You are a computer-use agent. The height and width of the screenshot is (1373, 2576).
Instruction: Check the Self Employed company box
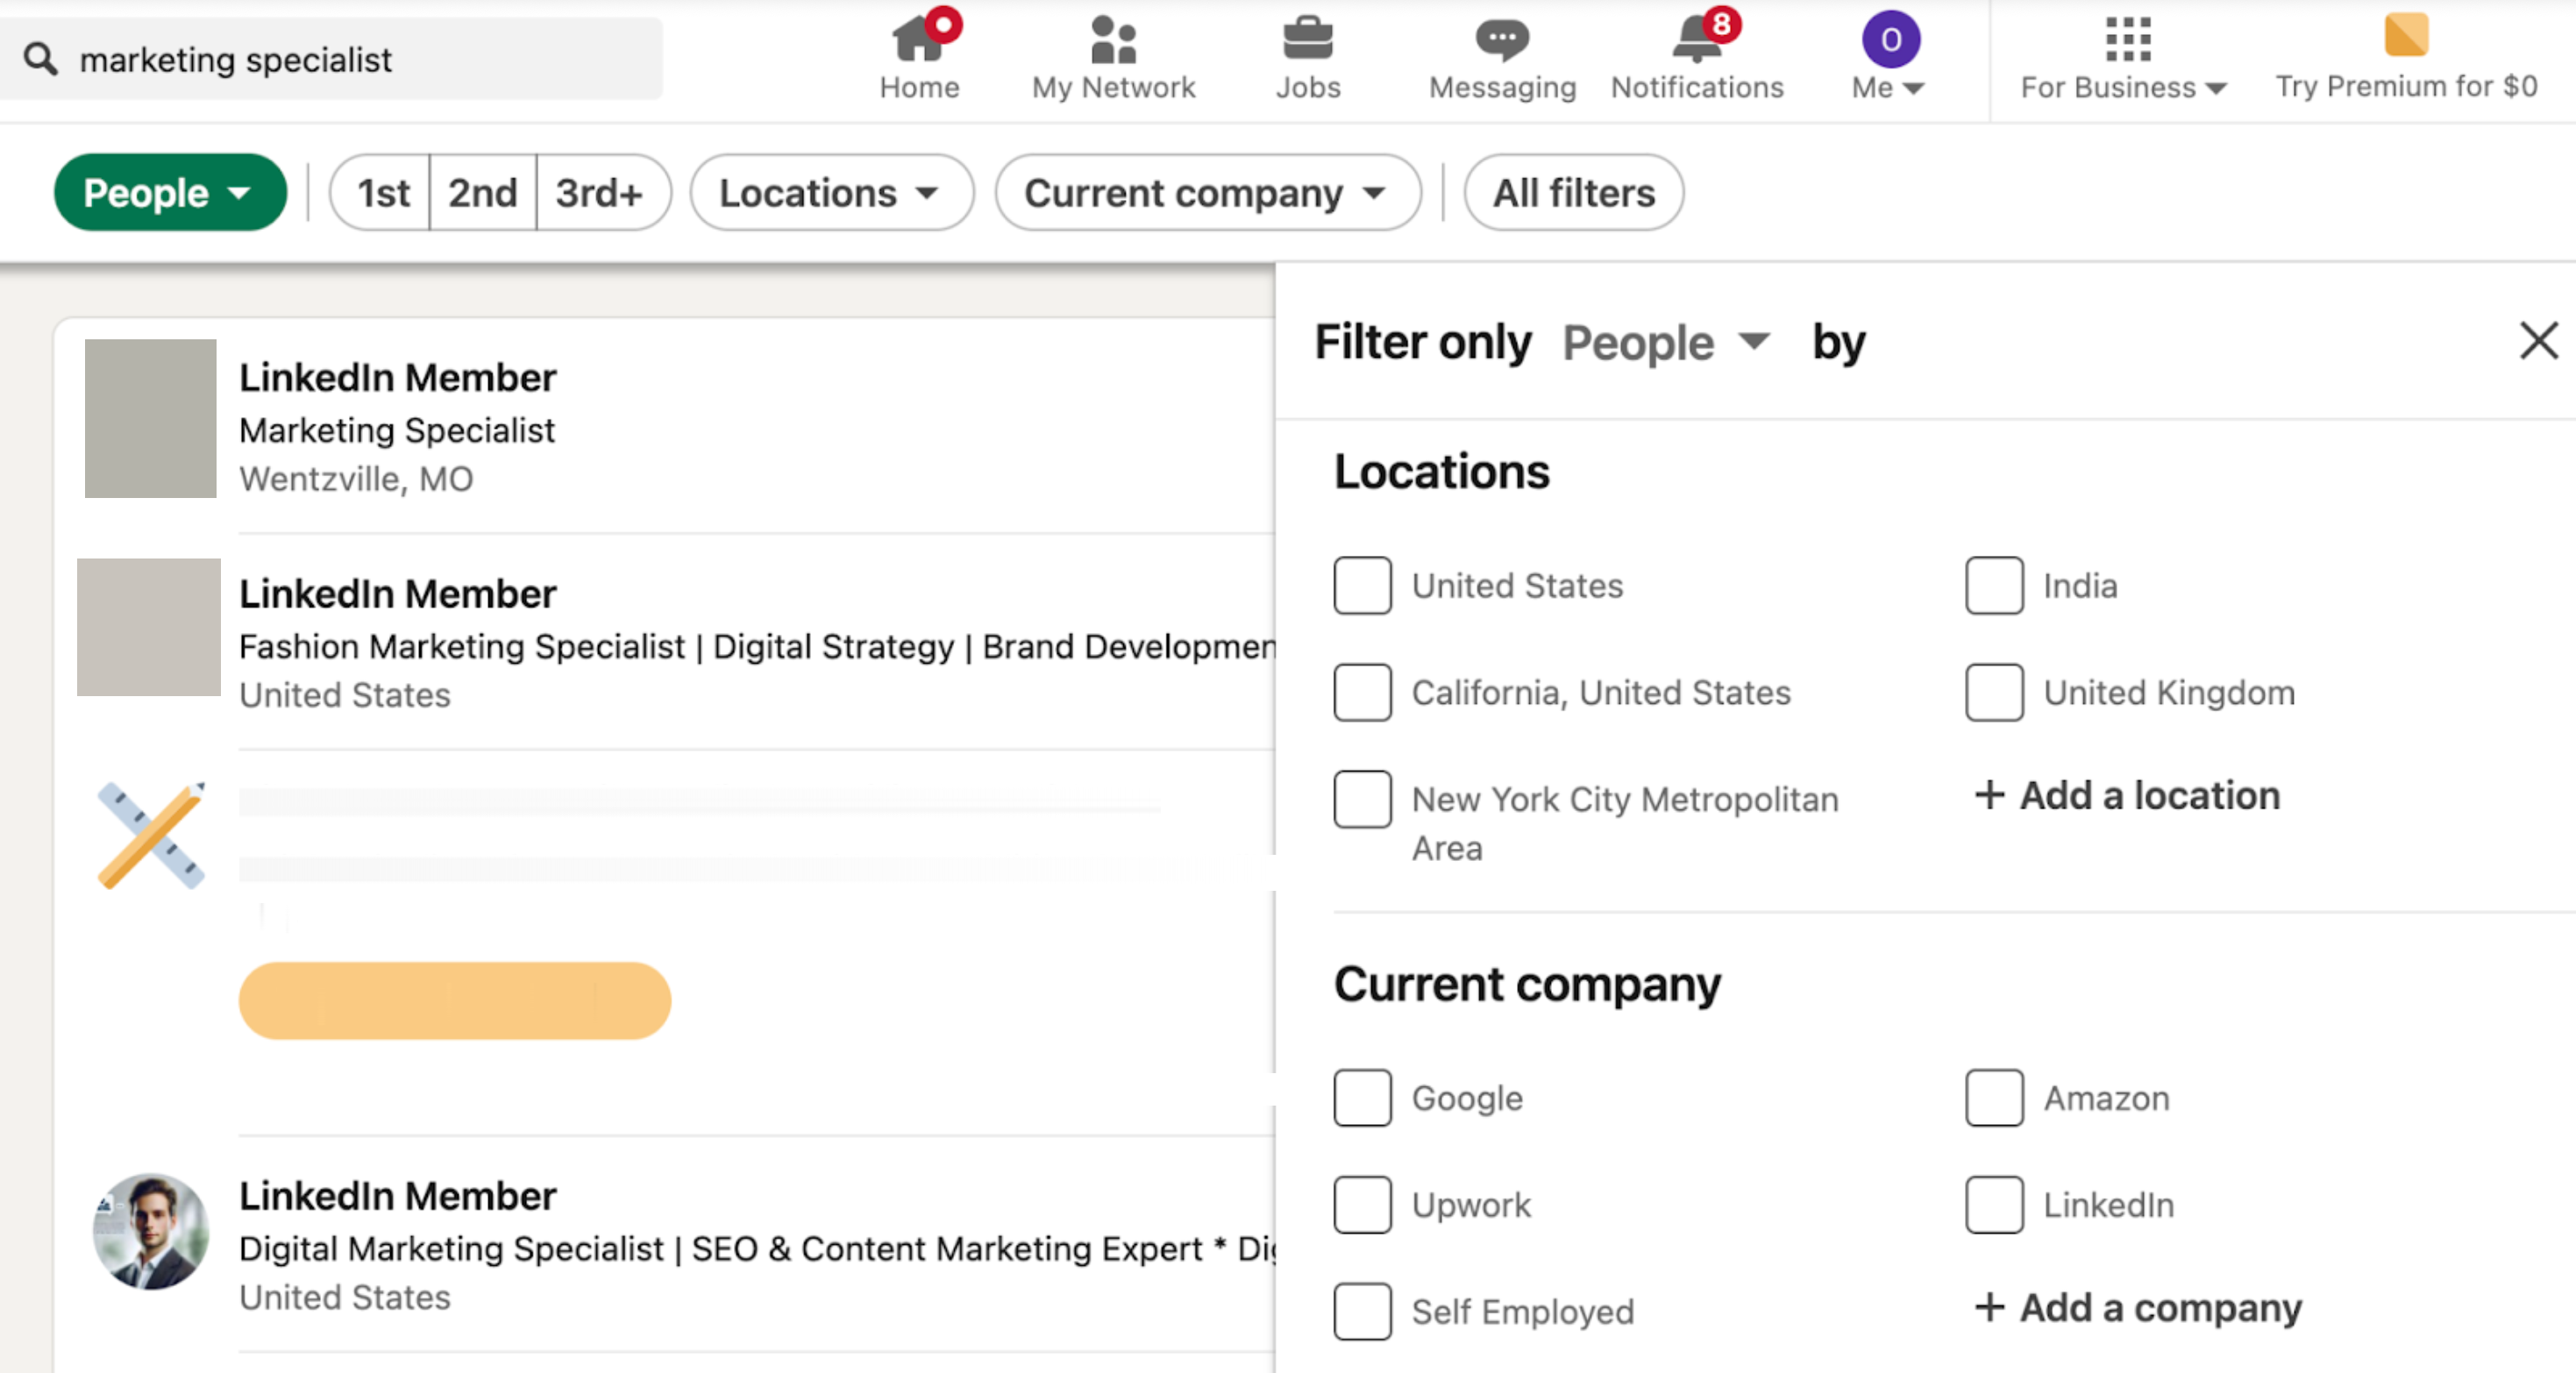click(x=1362, y=1311)
